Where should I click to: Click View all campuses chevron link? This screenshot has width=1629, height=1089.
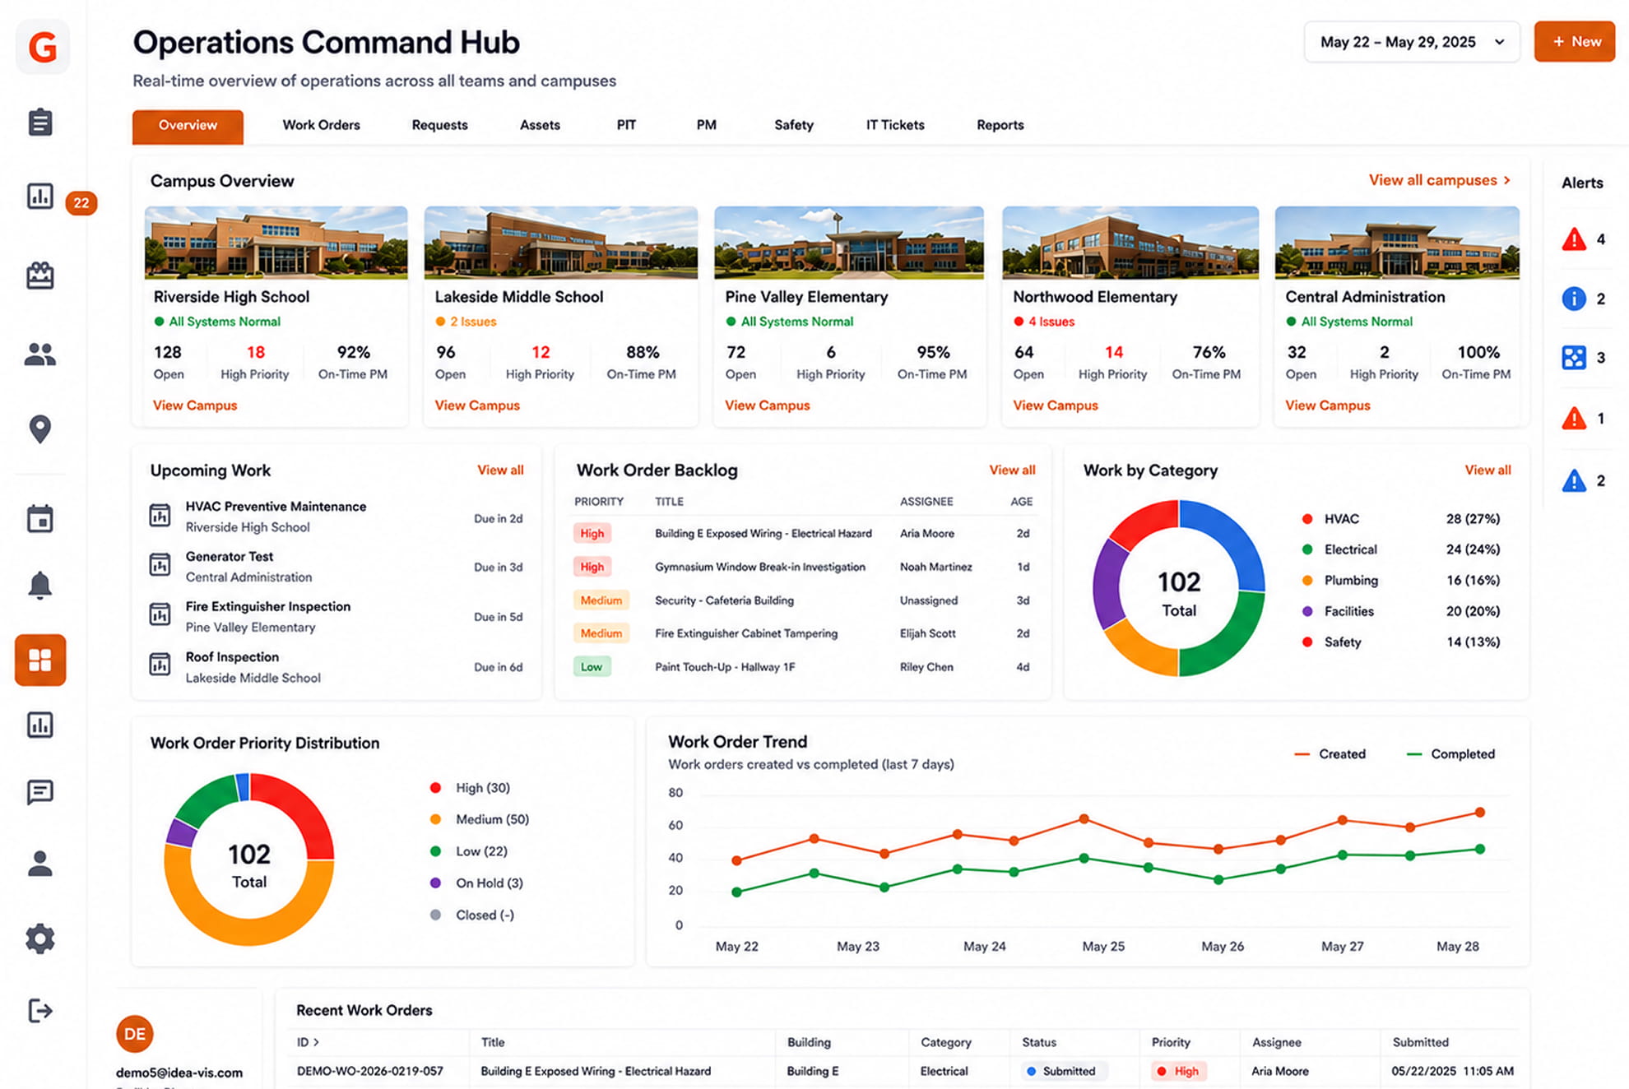pyautogui.click(x=1440, y=180)
